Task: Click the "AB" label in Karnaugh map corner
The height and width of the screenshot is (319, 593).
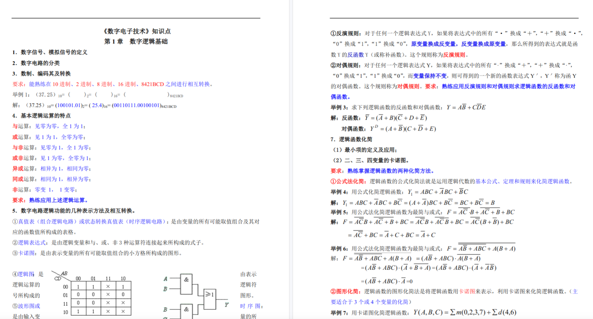Action: [64, 274]
